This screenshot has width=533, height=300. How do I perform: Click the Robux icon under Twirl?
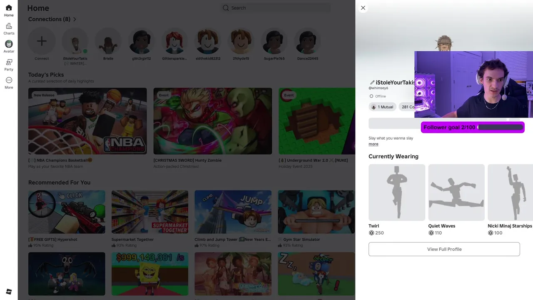click(371, 233)
